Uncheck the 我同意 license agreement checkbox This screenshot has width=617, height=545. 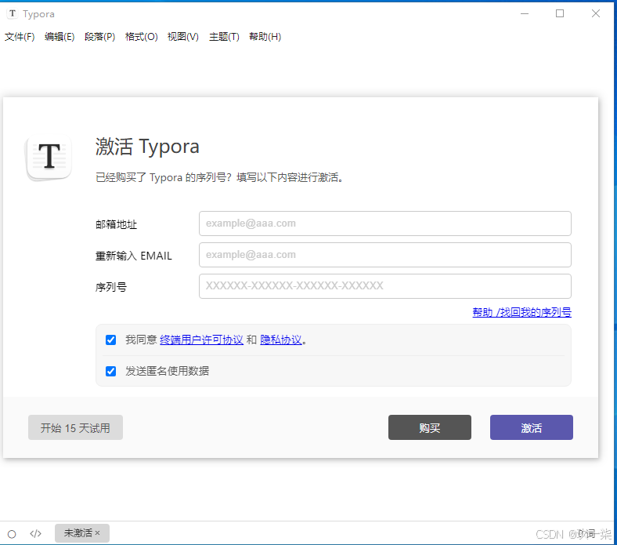click(x=111, y=340)
